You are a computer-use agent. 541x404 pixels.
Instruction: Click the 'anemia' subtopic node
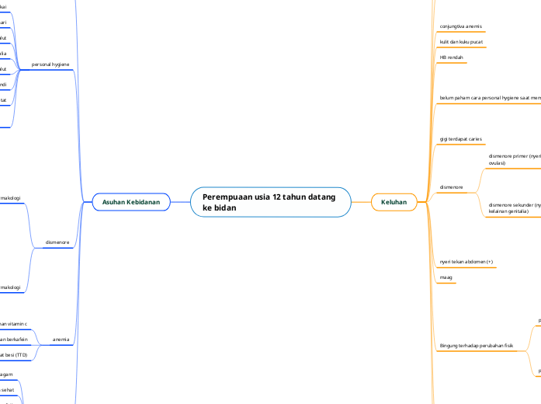[x=60, y=340]
